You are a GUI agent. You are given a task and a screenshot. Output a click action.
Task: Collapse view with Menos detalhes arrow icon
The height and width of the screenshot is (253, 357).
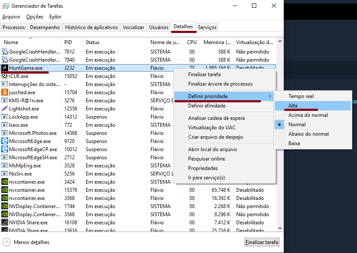click(x=6, y=242)
